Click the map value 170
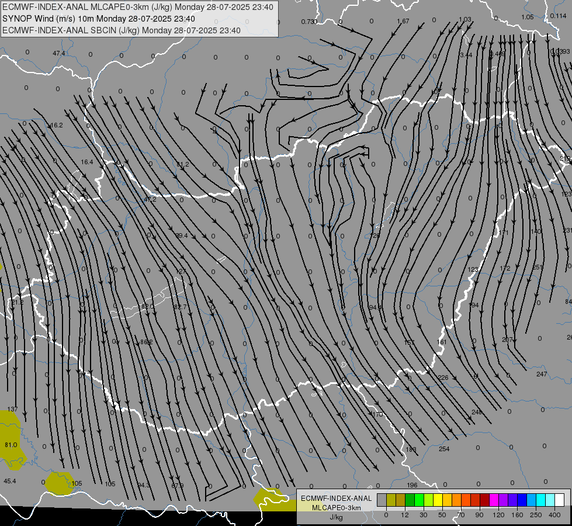This screenshot has width=572, height=526. click(x=377, y=414)
